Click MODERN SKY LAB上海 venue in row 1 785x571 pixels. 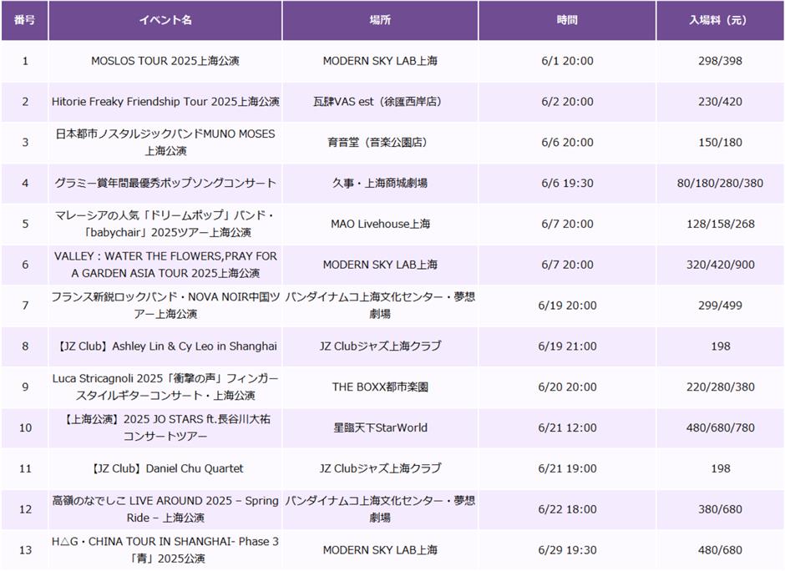(x=380, y=61)
